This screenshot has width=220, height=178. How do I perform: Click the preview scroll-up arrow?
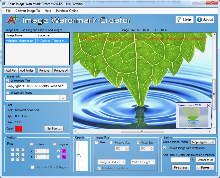tap(214, 35)
